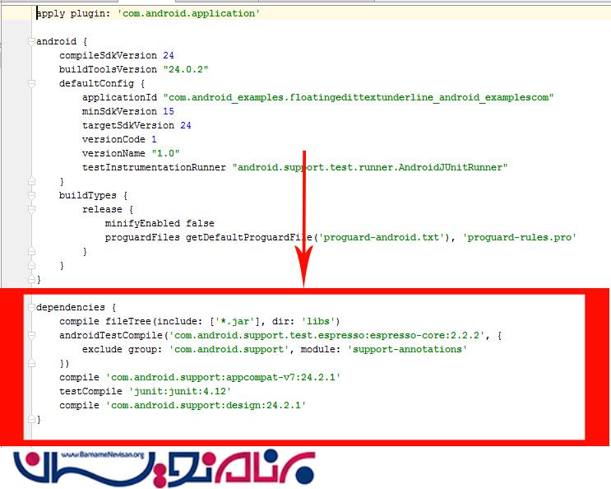Click the 'applicationId' keyword
This screenshot has width=611, height=489.
coord(119,97)
